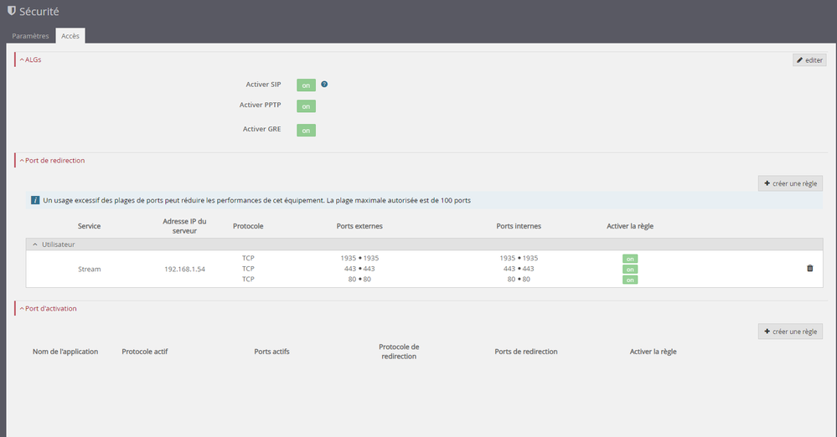Disable the port 80 TCP rule
The height and width of the screenshot is (437, 837).
[x=629, y=280]
